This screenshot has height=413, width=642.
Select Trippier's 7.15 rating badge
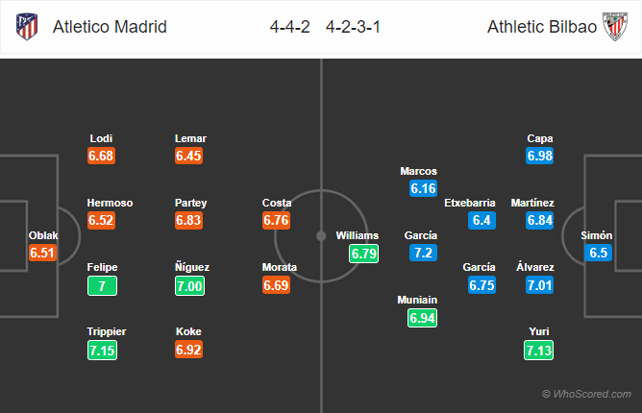tap(102, 351)
